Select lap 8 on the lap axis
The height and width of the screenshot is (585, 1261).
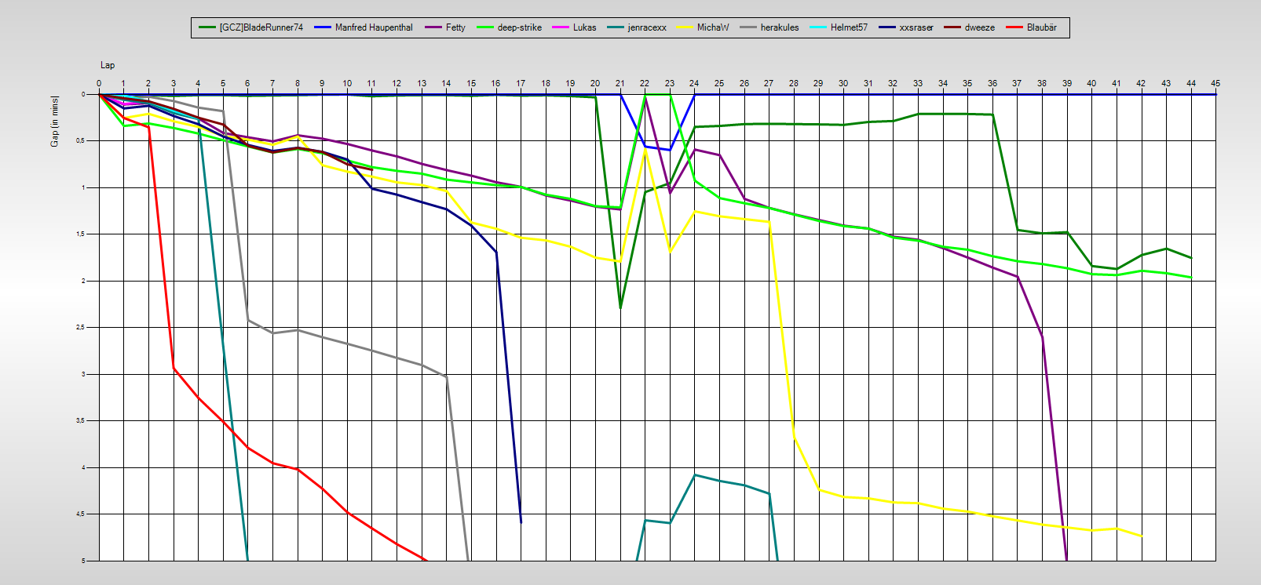[x=298, y=83]
